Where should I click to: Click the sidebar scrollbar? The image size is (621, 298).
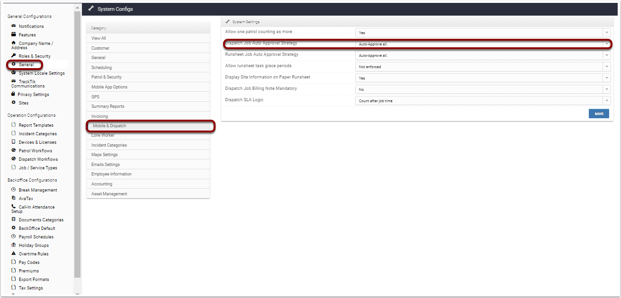[x=78, y=142]
